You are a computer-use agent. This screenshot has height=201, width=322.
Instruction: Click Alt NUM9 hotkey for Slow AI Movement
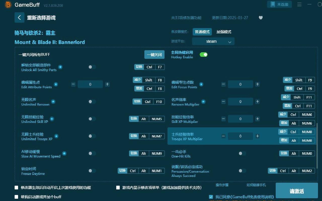tap(147, 153)
